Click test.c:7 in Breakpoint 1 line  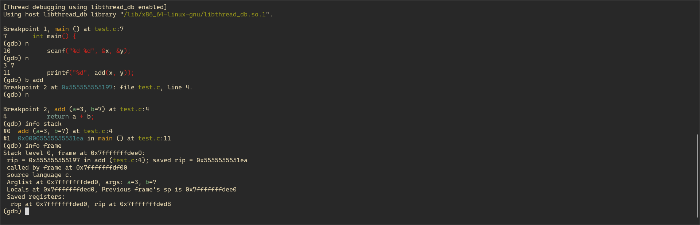click(x=109, y=29)
